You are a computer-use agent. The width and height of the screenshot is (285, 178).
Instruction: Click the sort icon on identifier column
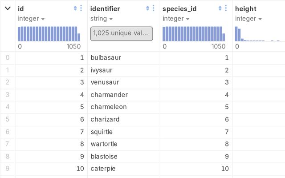click(148, 8)
